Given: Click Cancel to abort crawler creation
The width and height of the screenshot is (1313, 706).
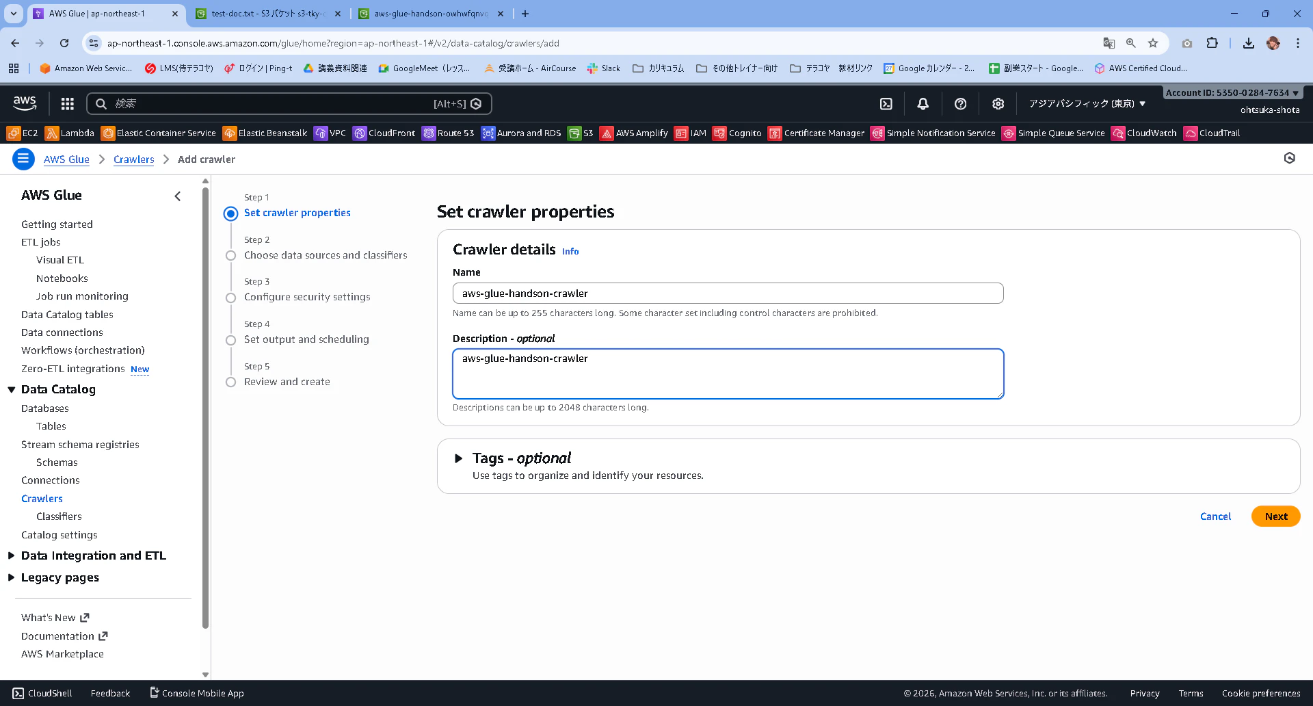Looking at the screenshot, I should click(1215, 517).
